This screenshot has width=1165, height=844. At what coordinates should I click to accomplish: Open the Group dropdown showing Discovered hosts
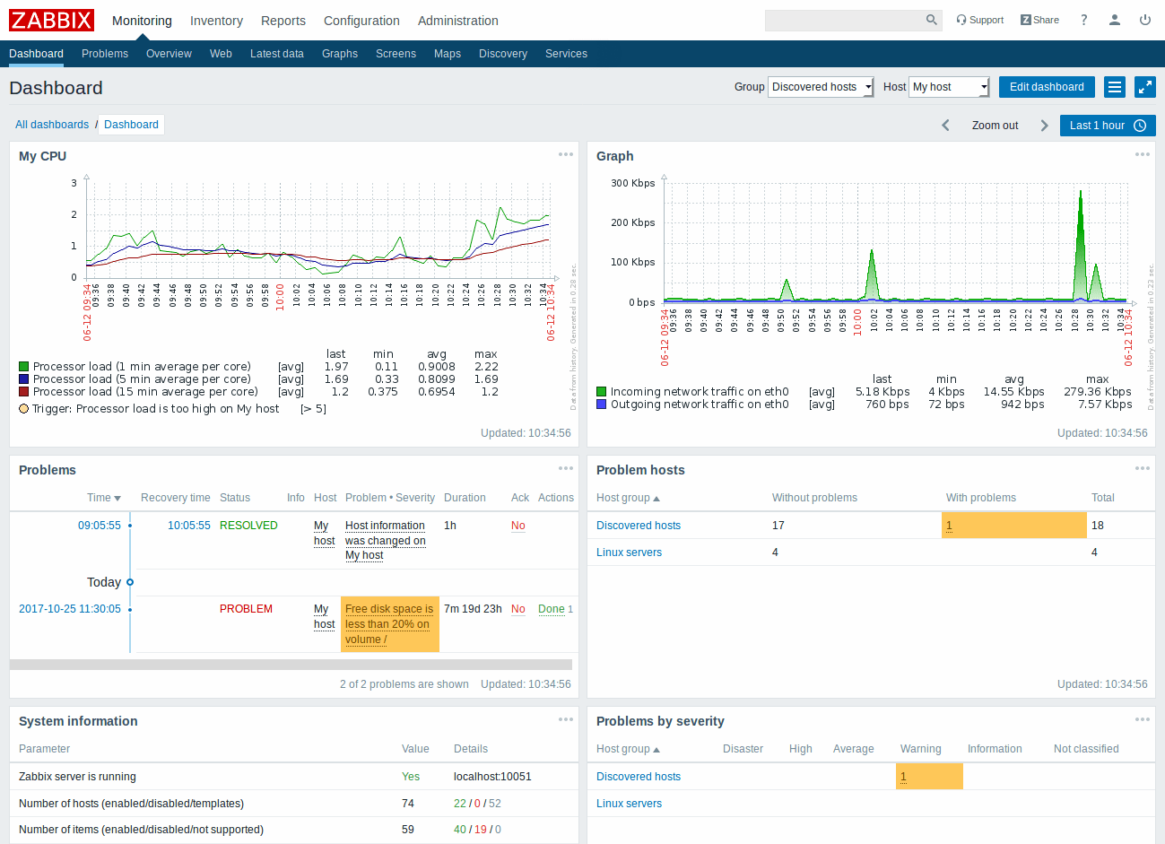click(x=820, y=87)
